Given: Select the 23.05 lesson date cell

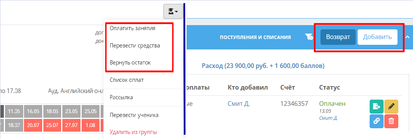Looking at the screenshot, I should [x=71, y=111].
